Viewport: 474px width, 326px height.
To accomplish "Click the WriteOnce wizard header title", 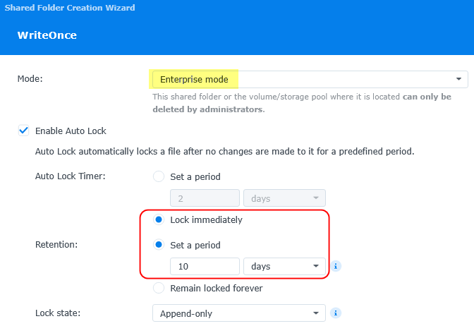I will point(47,35).
